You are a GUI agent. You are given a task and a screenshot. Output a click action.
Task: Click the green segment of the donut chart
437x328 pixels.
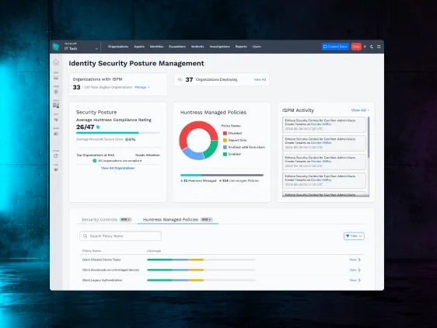point(212,149)
